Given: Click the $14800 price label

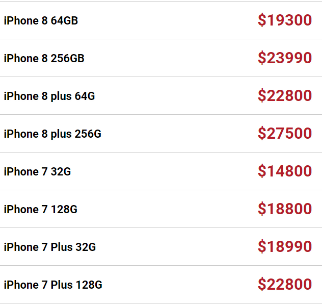Looking at the screenshot, I should [285, 171].
